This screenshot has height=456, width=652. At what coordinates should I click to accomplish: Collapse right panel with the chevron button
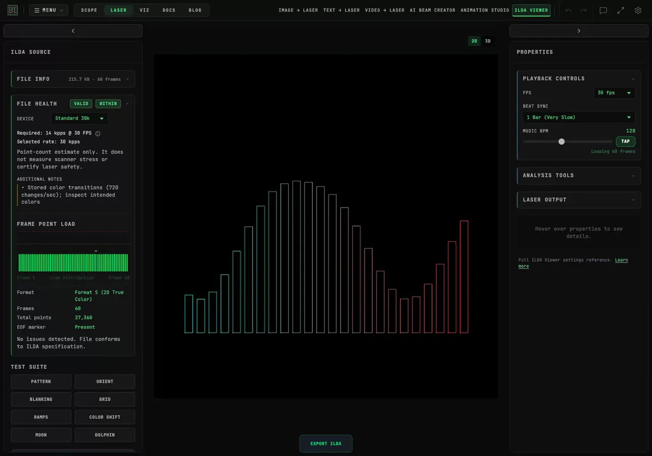tap(579, 31)
